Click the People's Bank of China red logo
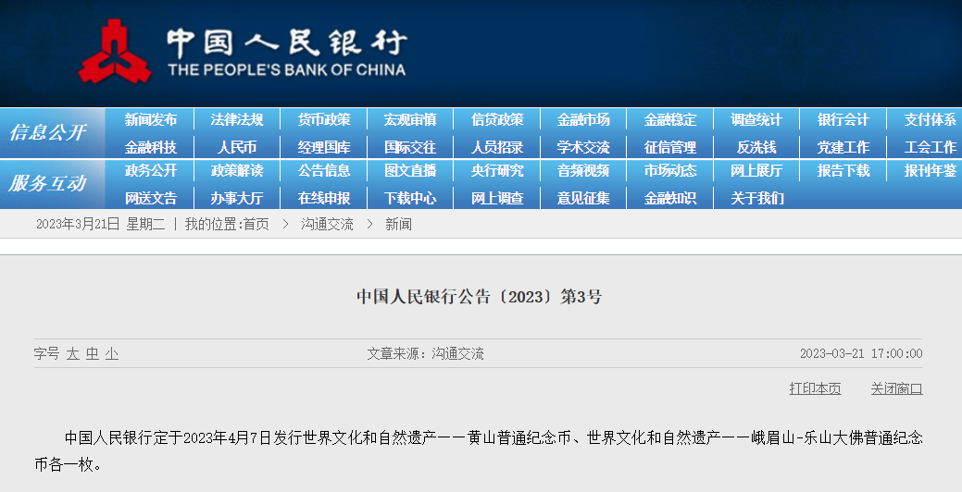Screen dimensions: 962x492 coord(115,51)
